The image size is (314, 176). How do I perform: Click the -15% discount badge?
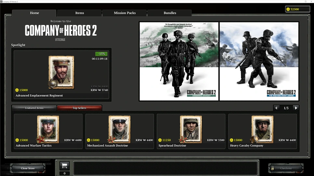pos(101,54)
